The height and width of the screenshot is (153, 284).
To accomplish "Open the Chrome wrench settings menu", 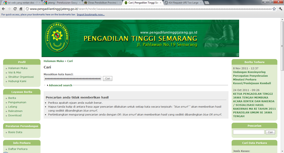I will [280, 9].
